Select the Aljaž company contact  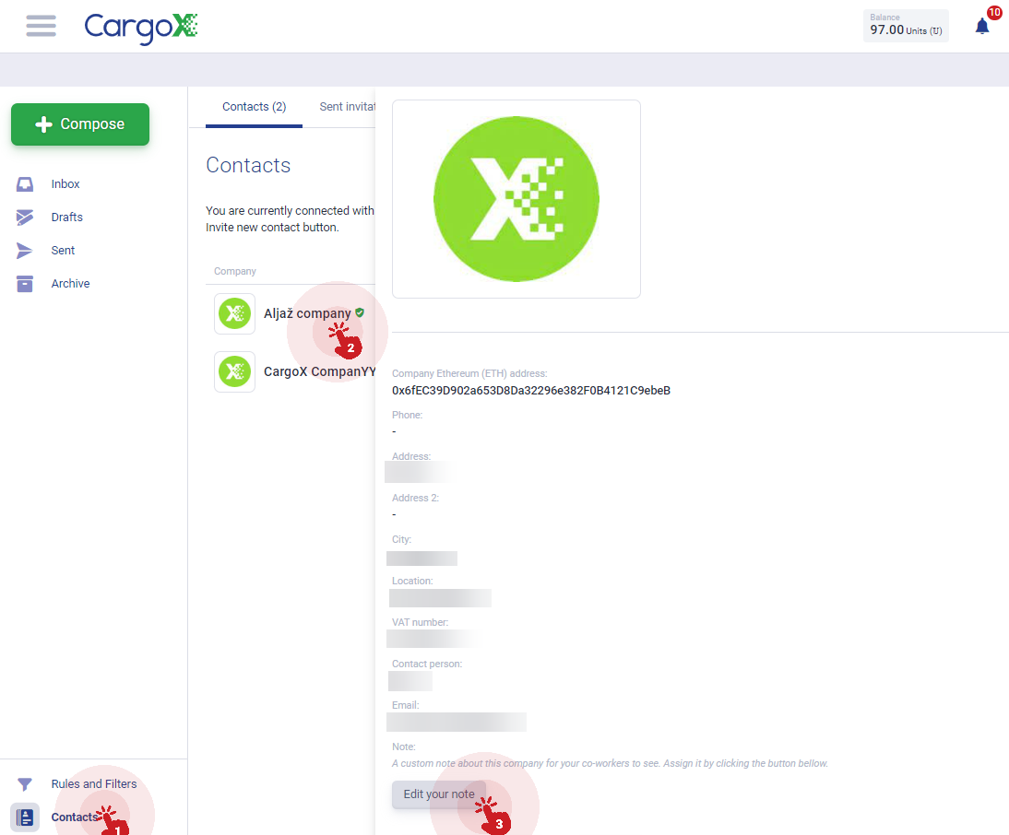(x=308, y=313)
